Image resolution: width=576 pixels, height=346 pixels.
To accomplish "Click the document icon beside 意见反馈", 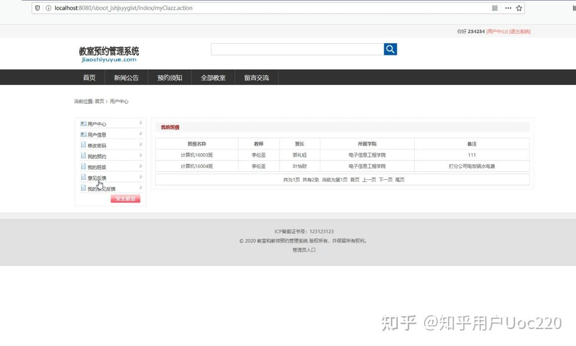I will click(x=83, y=177).
